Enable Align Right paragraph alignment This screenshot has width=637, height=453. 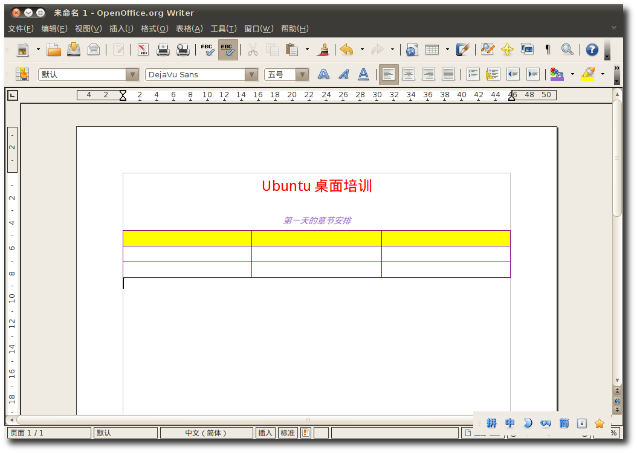[x=428, y=74]
